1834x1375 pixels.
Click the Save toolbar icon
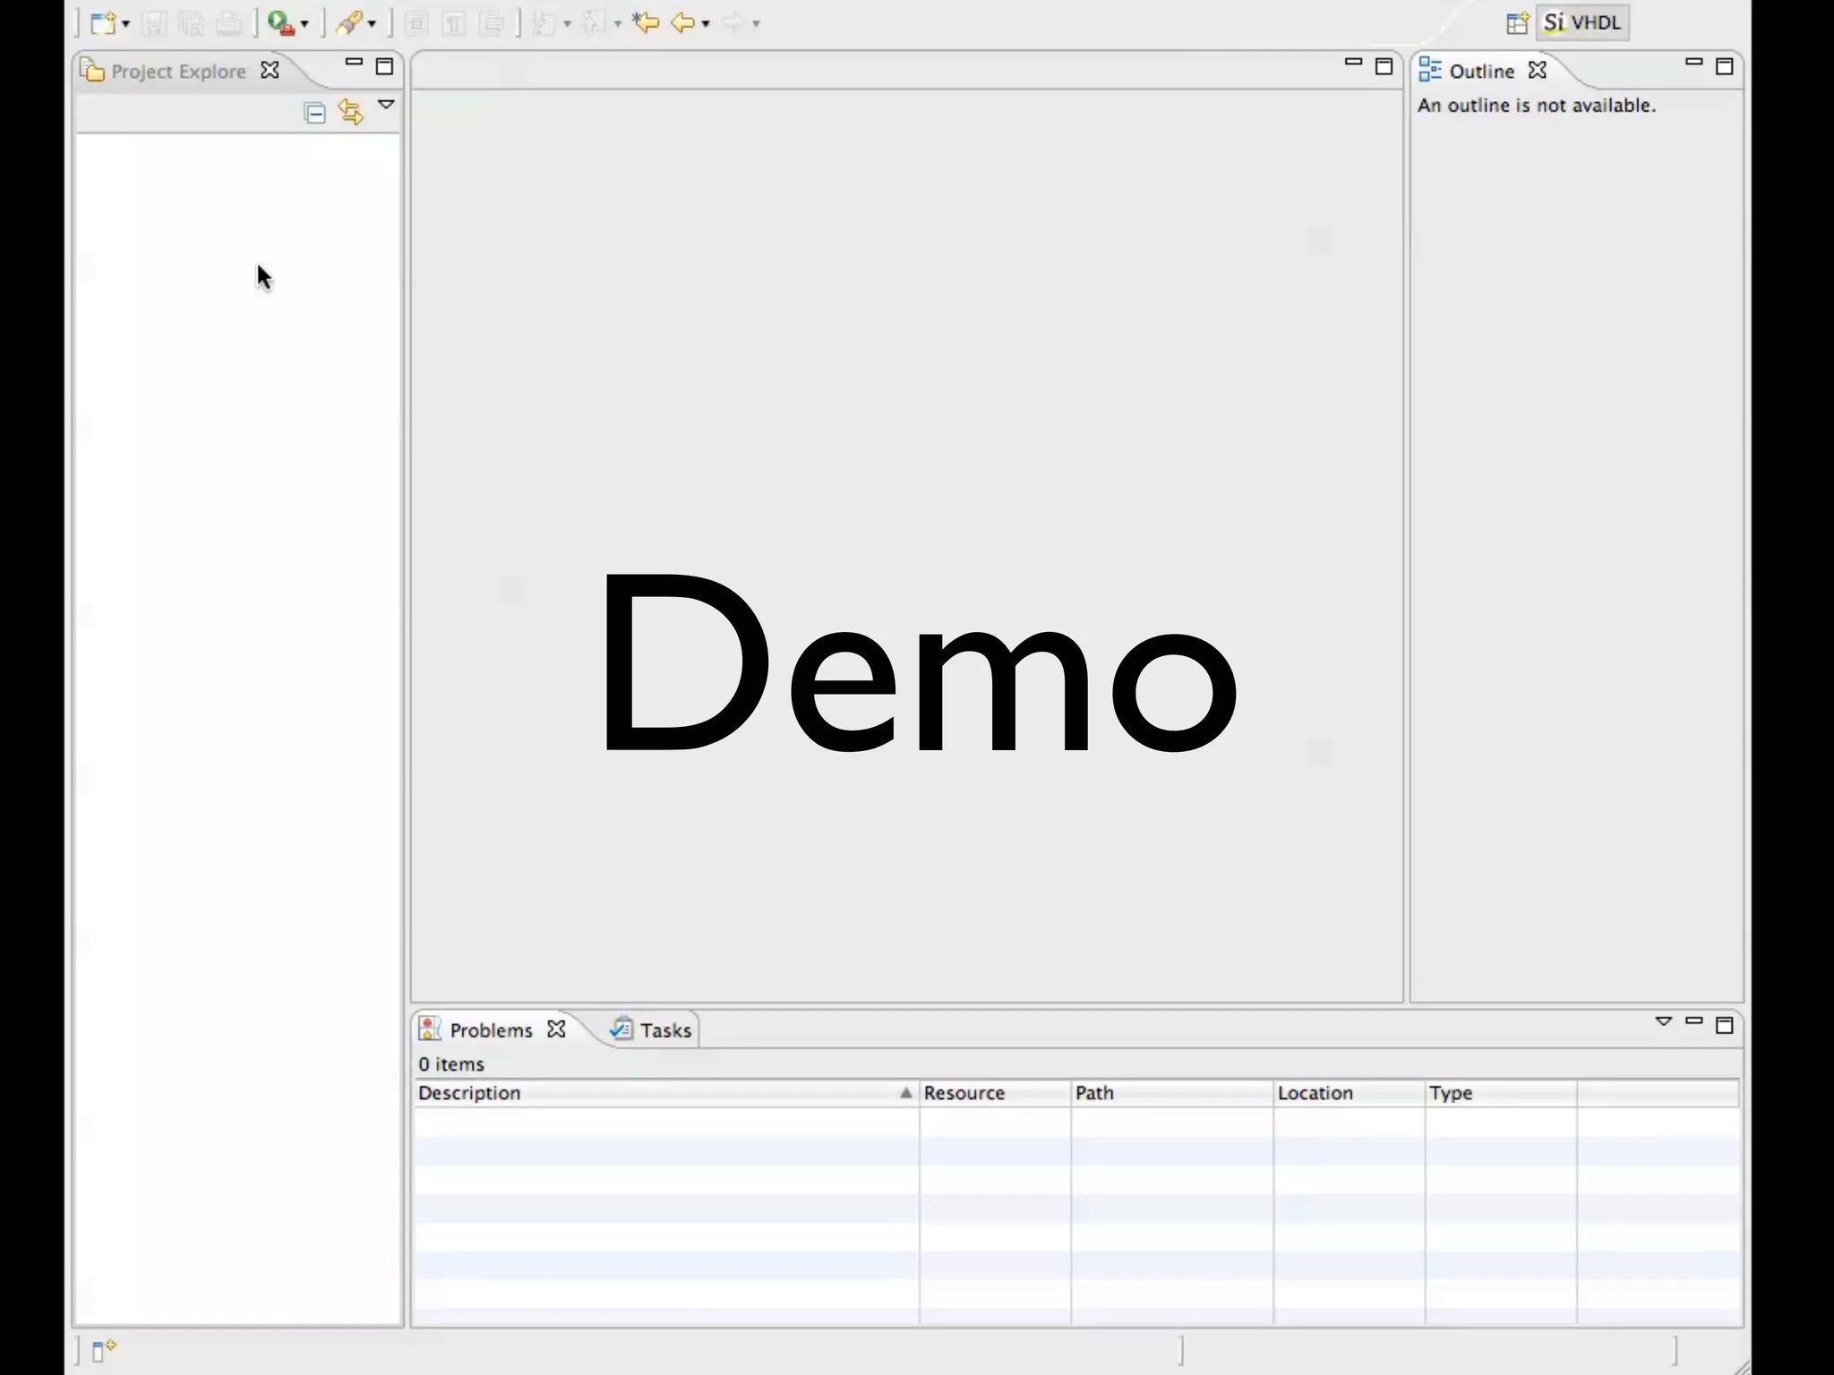(x=154, y=23)
